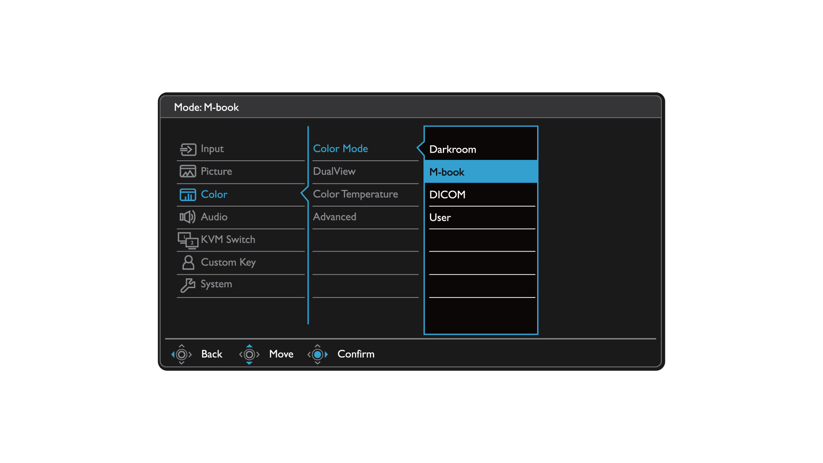Open the Color section menu
Image resolution: width=823 pixels, height=463 pixels.
[x=213, y=193]
